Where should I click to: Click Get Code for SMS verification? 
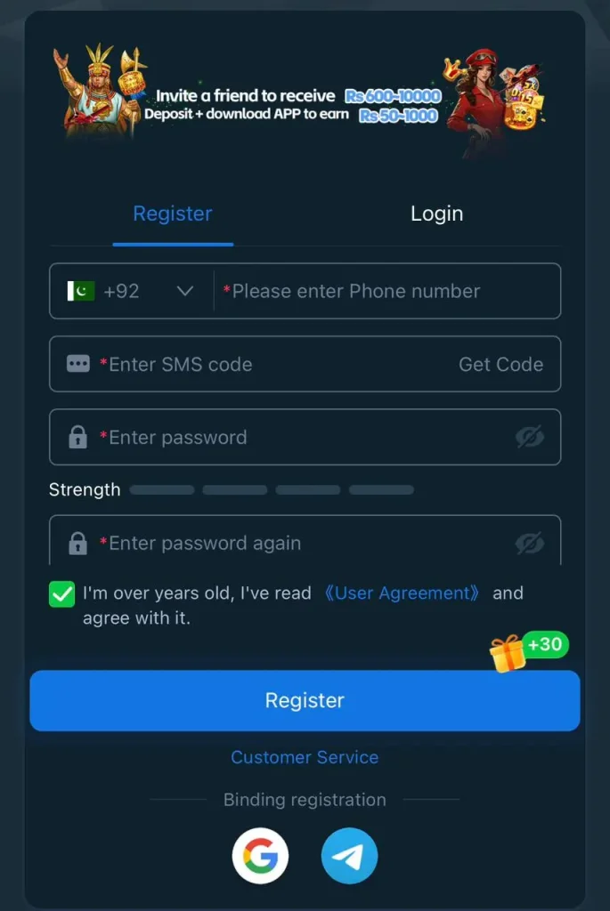[500, 364]
